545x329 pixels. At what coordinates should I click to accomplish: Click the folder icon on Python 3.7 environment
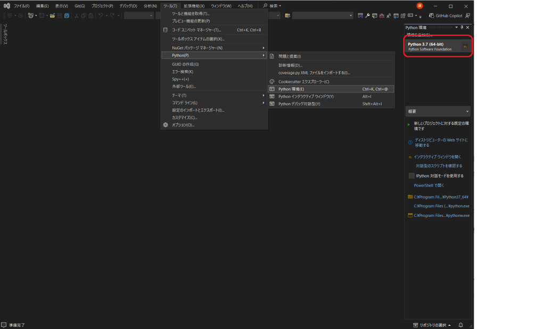[x=465, y=47]
